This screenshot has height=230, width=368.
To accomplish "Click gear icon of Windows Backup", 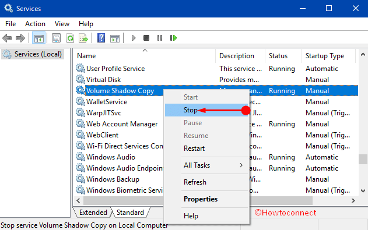I will [80, 179].
